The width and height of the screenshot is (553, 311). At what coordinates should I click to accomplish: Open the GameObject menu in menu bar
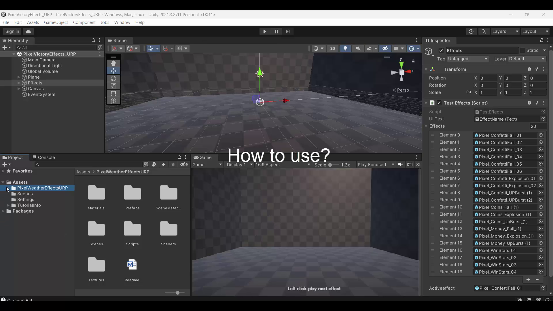coord(56,22)
